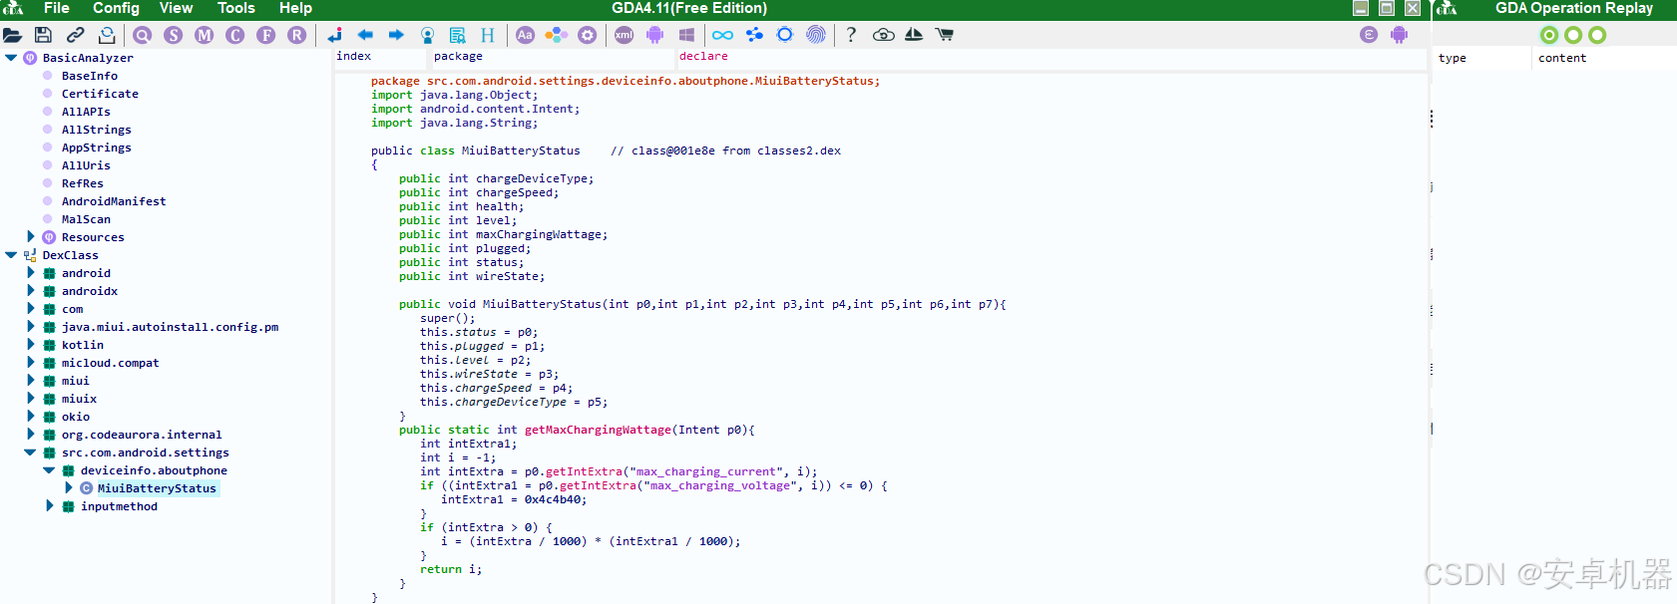Select miuix package in the tree
Viewport: 1677px width, 604px height.
(79, 399)
